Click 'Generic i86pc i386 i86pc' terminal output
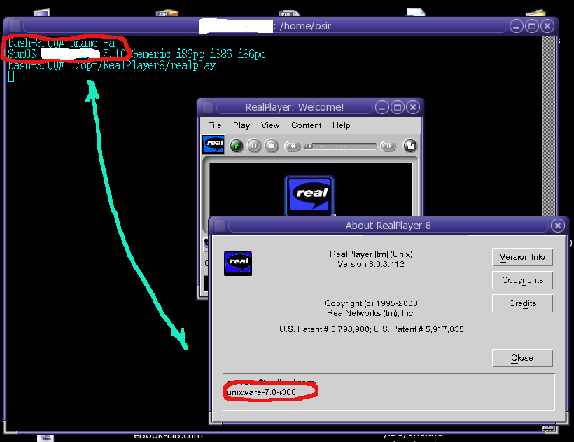574x442 pixels. [198, 55]
